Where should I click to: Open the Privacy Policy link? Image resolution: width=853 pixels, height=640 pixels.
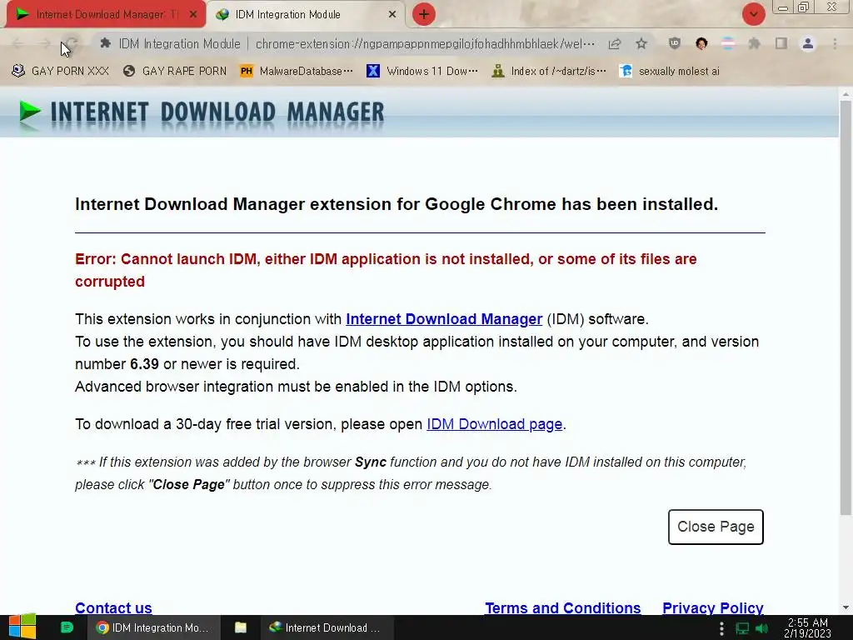point(713,607)
